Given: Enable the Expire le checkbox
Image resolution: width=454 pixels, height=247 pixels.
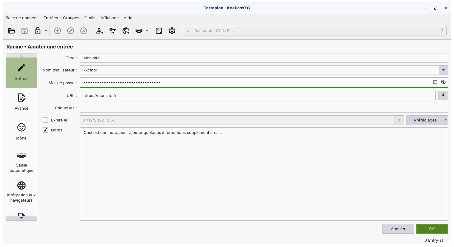Looking at the screenshot, I should (45, 120).
